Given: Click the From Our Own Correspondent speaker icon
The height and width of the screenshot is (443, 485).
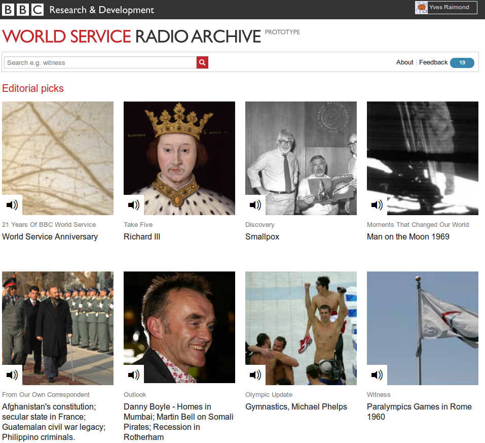Looking at the screenshot, I should (12, 374).
